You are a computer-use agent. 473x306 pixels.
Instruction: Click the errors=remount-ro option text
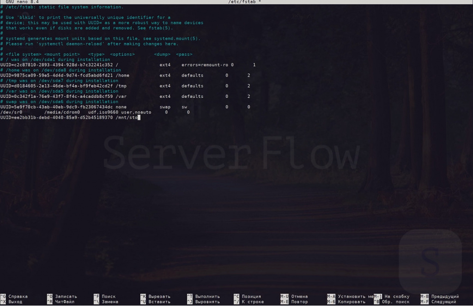click(x=205, y=65)
